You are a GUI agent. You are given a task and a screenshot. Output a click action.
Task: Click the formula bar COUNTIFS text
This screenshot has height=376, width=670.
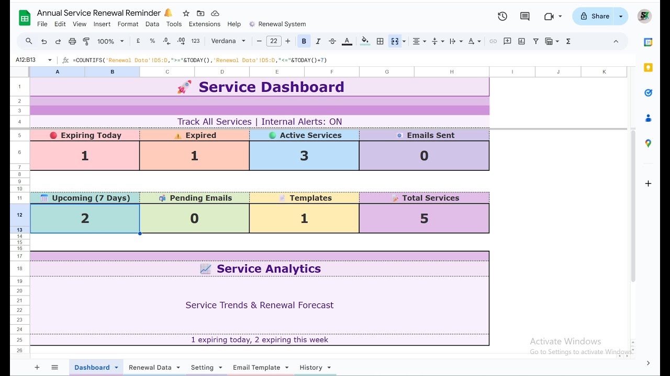199,60
